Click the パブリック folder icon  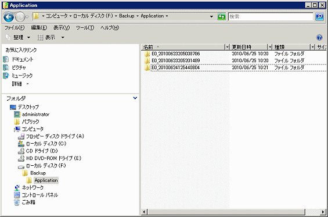17,122
